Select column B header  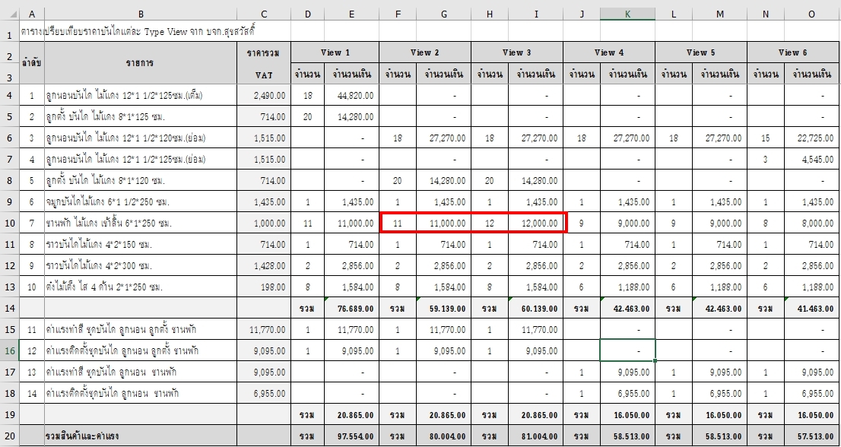tap(140, 14)
